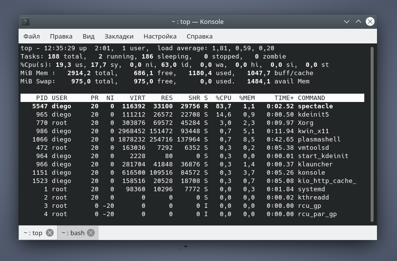
Task: Open the Вид menu
Action: click(88, 36)
